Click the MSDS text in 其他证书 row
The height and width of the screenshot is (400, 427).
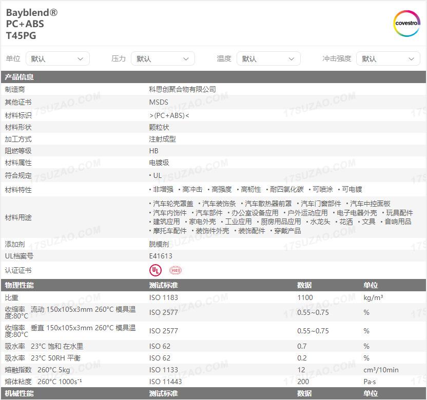click(159, 102)
